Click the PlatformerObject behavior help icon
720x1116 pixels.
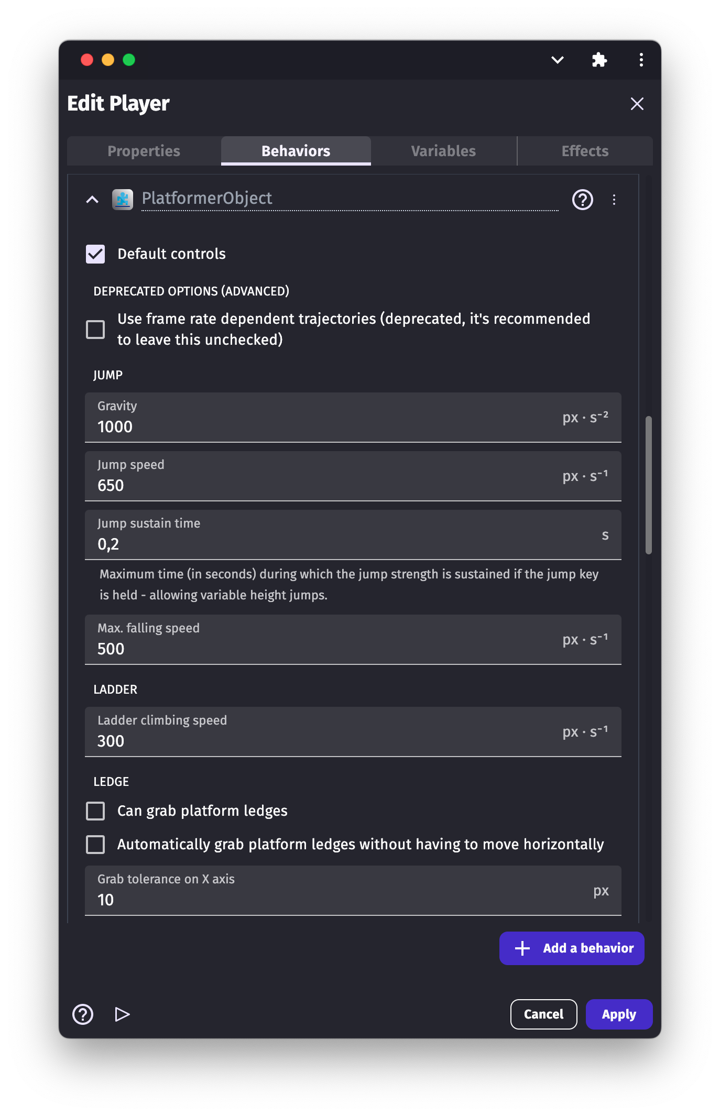pyautogui.click(x=582, y=200)
